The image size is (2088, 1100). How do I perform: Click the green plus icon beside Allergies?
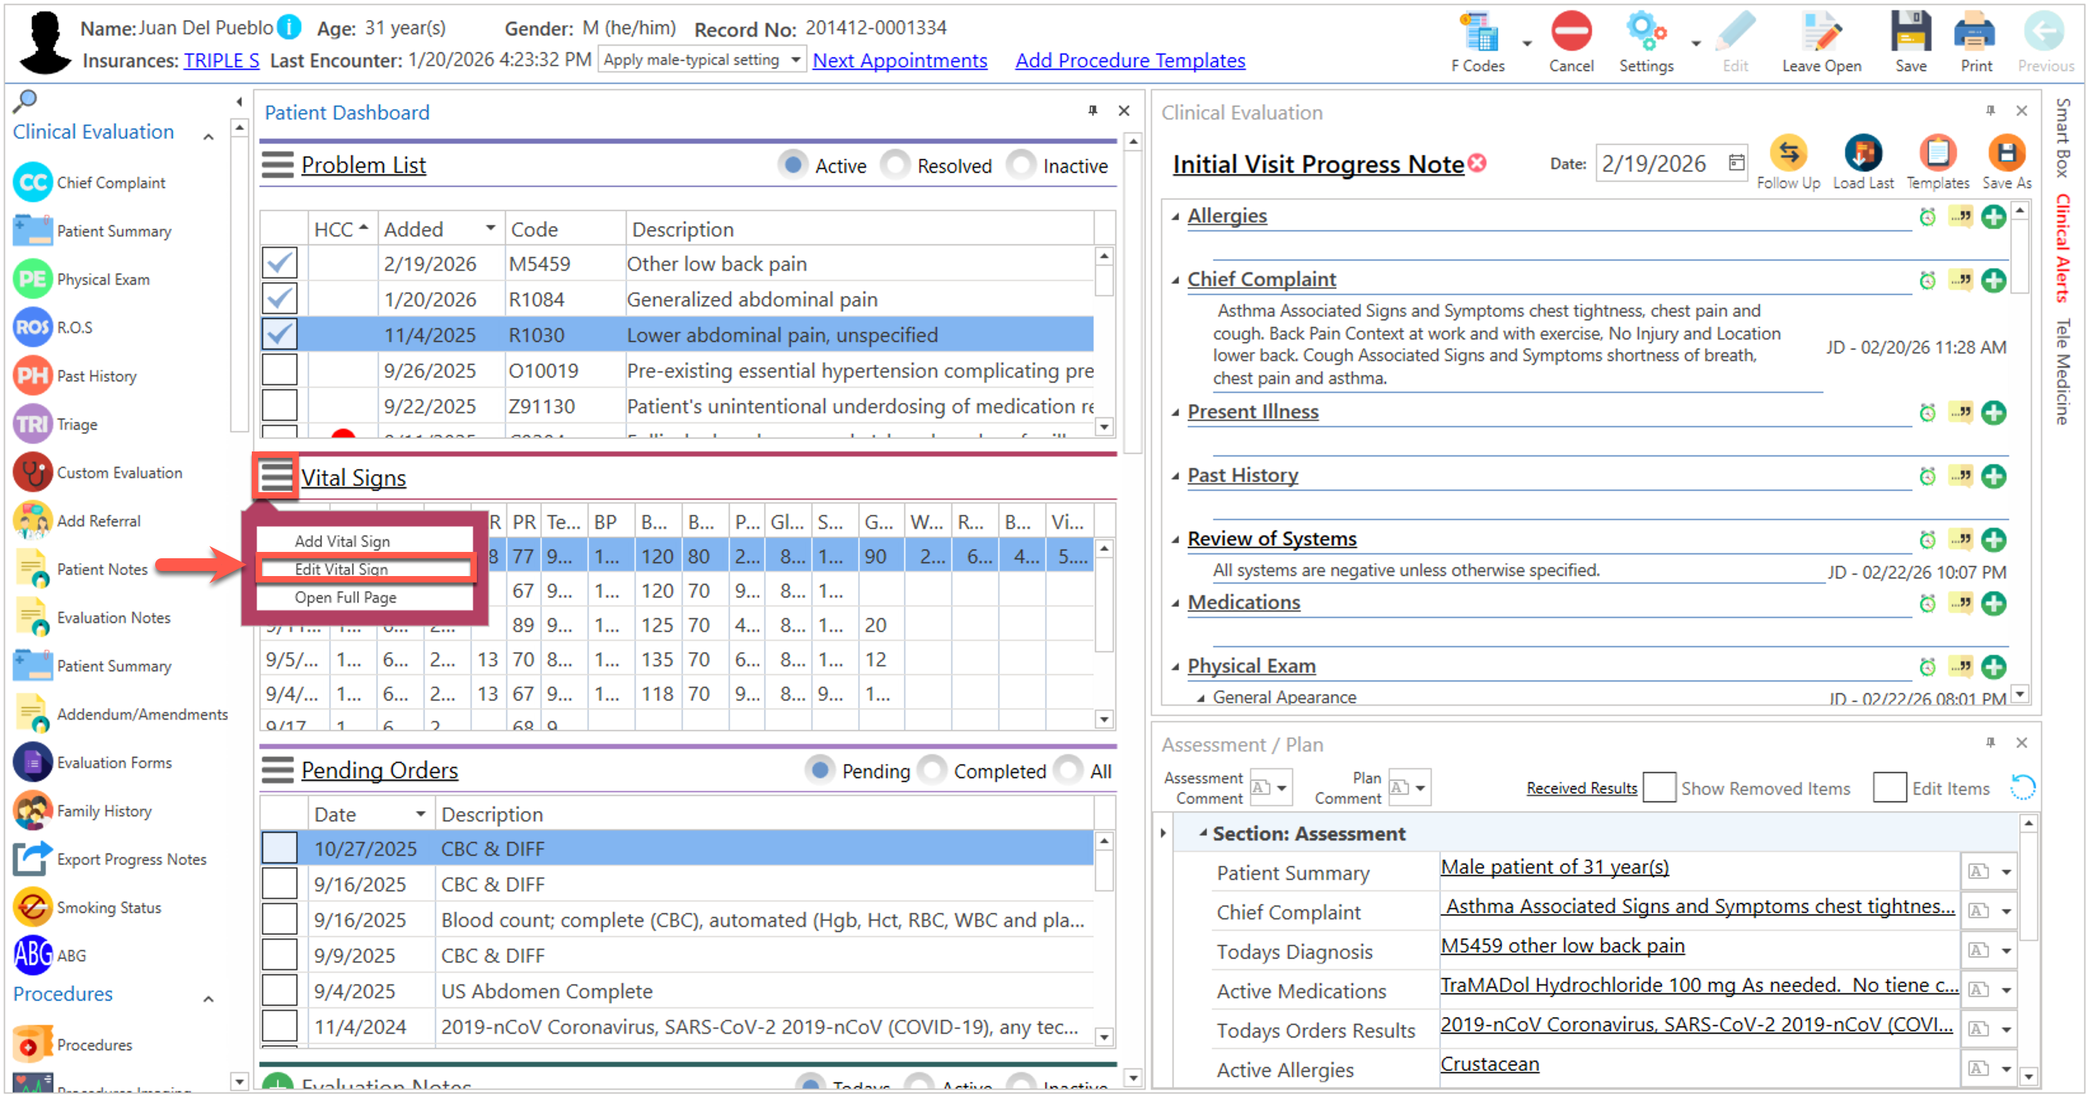(x=1993, y=217)
